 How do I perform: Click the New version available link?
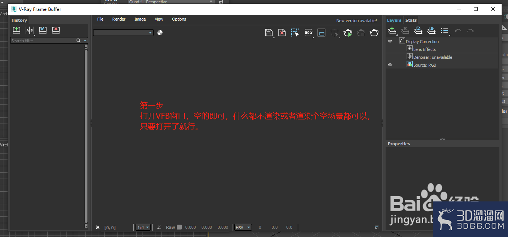coord(356,21)
